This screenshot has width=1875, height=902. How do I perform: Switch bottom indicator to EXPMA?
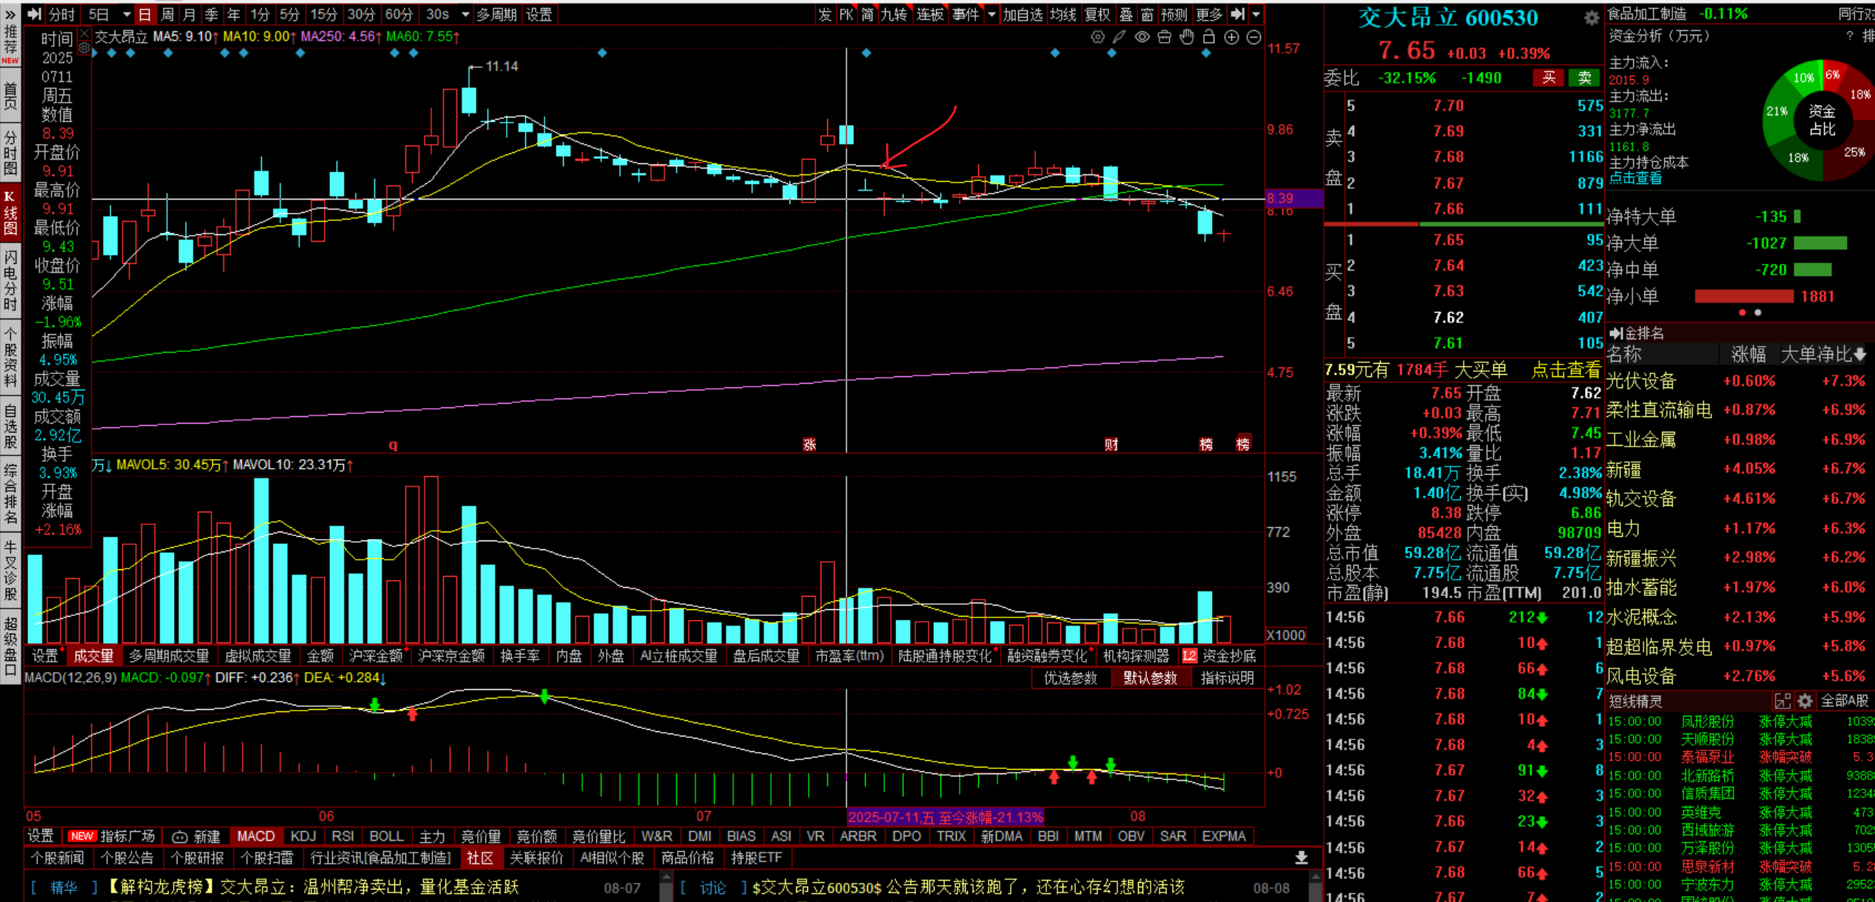pyautogui.click(x=1224, y=836)
